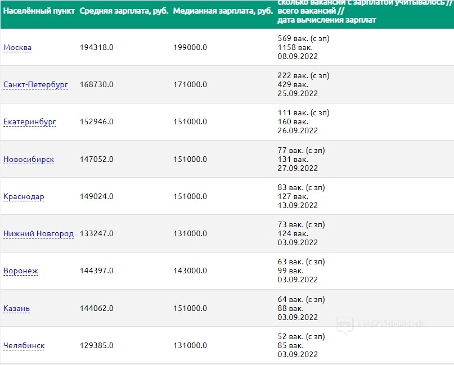This screenshot has height=365, width=454.
Task: Click the 26.09.2022 date in Екатеринбург row
Action: coord(298,131)
